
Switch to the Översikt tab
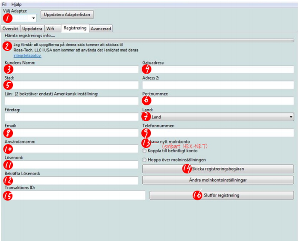click(x=10, y=29)
